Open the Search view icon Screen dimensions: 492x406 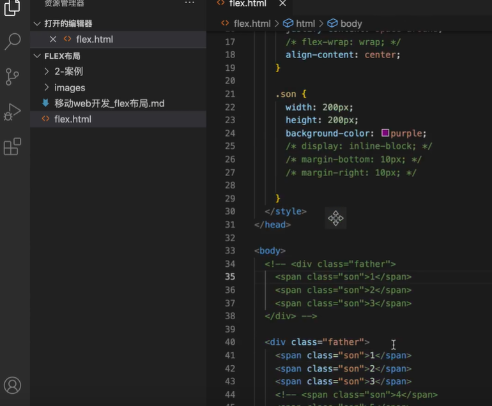(13, 41)
